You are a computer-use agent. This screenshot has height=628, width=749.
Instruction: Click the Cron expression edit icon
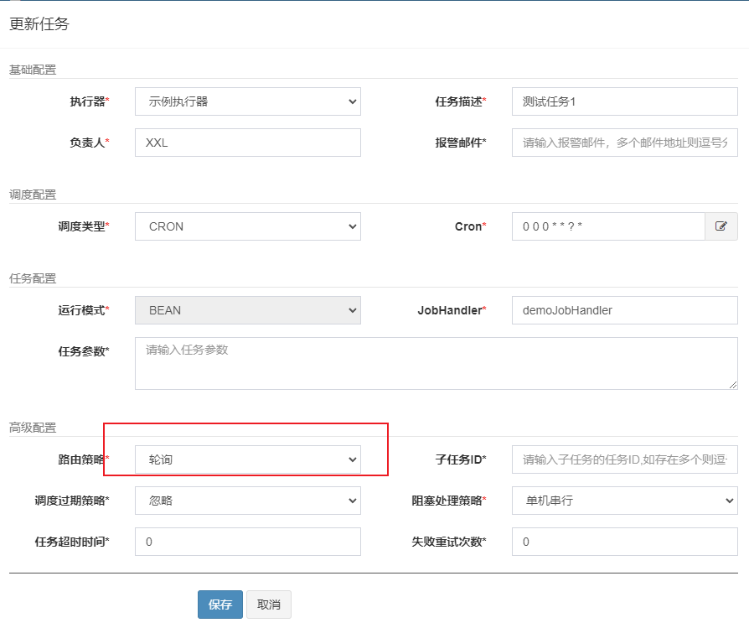click(721, 226)
